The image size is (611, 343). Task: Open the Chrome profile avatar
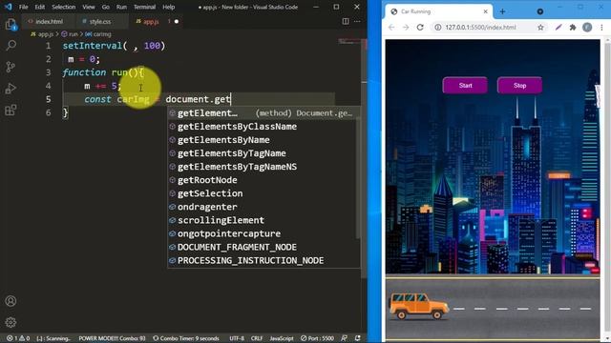pyautogui.click(x=587, y=28)
